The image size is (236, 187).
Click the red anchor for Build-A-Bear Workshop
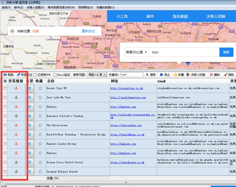tap(16, 135)
